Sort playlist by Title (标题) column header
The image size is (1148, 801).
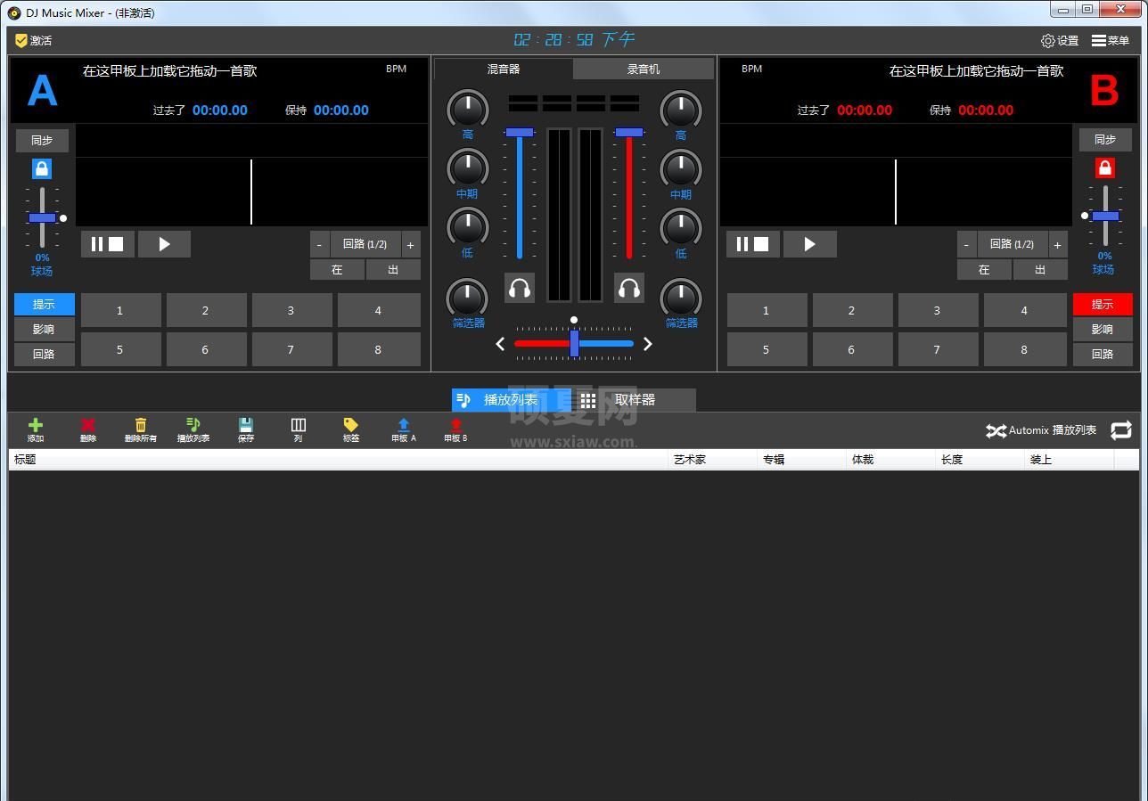339,460
